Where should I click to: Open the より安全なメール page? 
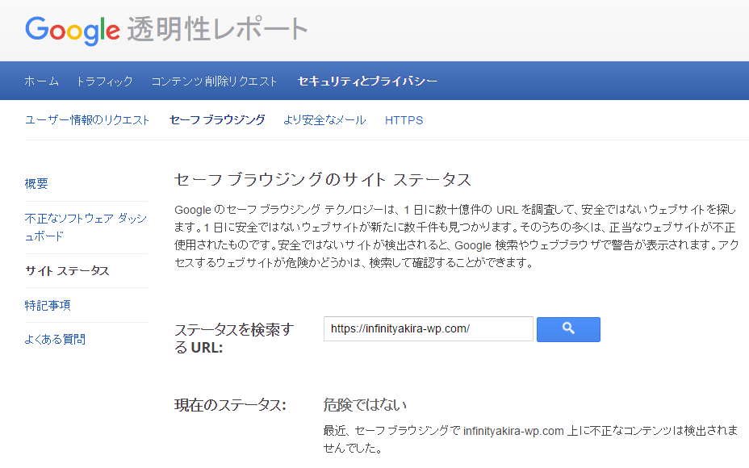tap(324, 120)
